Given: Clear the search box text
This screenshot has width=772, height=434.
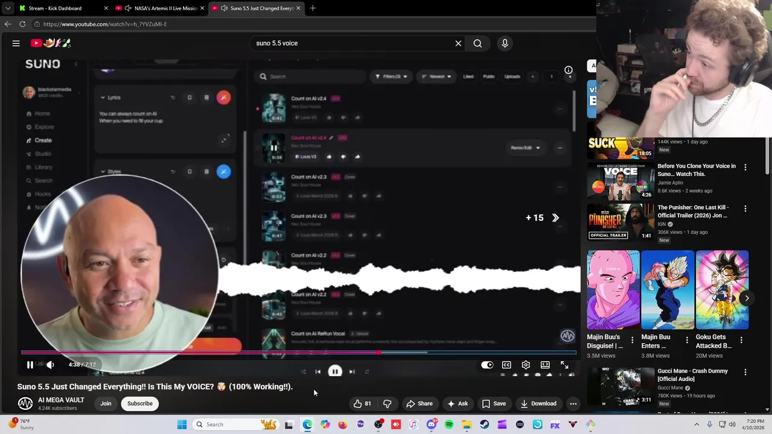Looking at the screenshot, I should (x=458, y=43).
